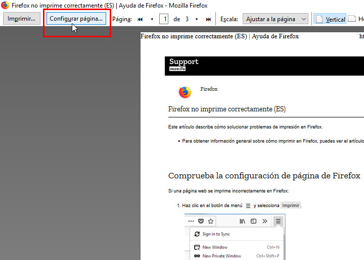Viewport: 364px width, 260px height.
Task: Click the Imprimir... button
Action: click(21, 19)
